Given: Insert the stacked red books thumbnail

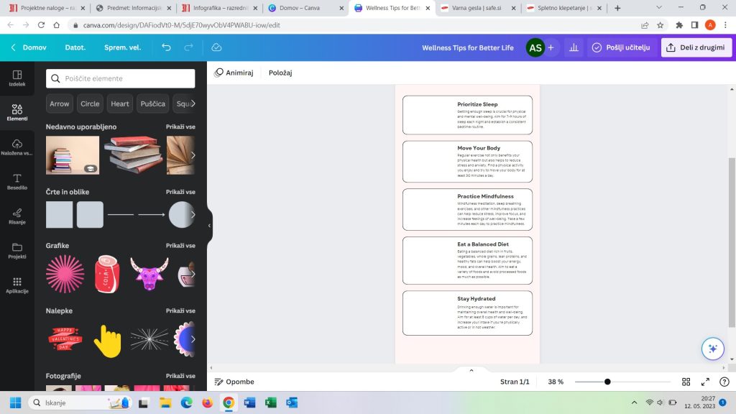Looking at the screenshot, I should pos(133,155).
